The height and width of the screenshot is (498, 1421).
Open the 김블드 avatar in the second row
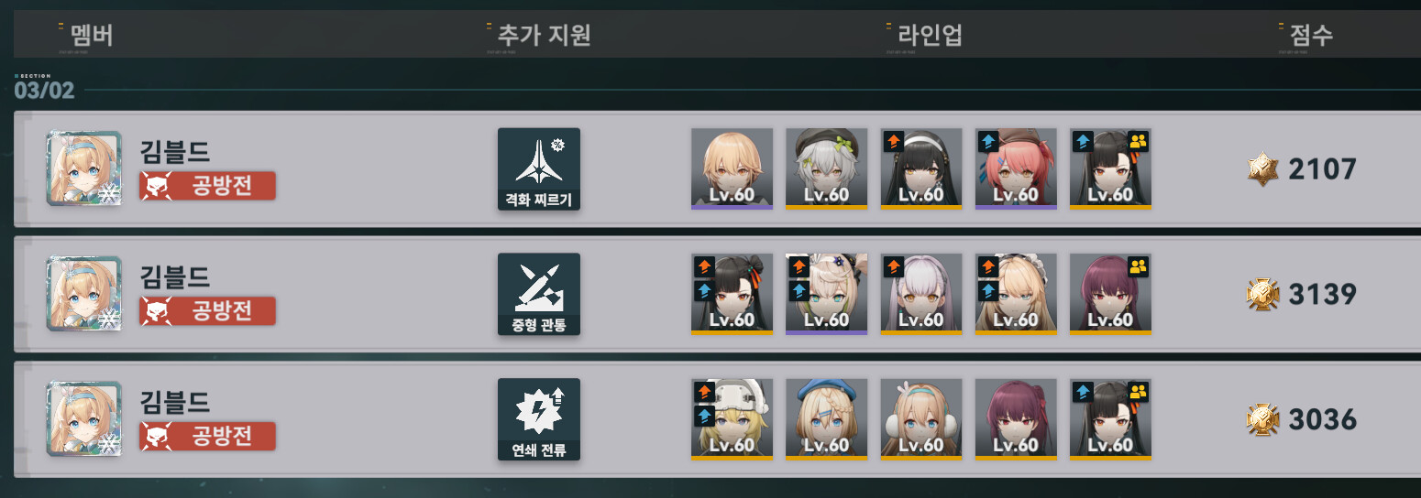click(x=83, y=294)
